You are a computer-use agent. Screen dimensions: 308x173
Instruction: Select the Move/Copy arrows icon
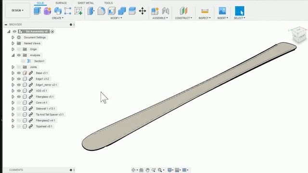click(142, 11)
